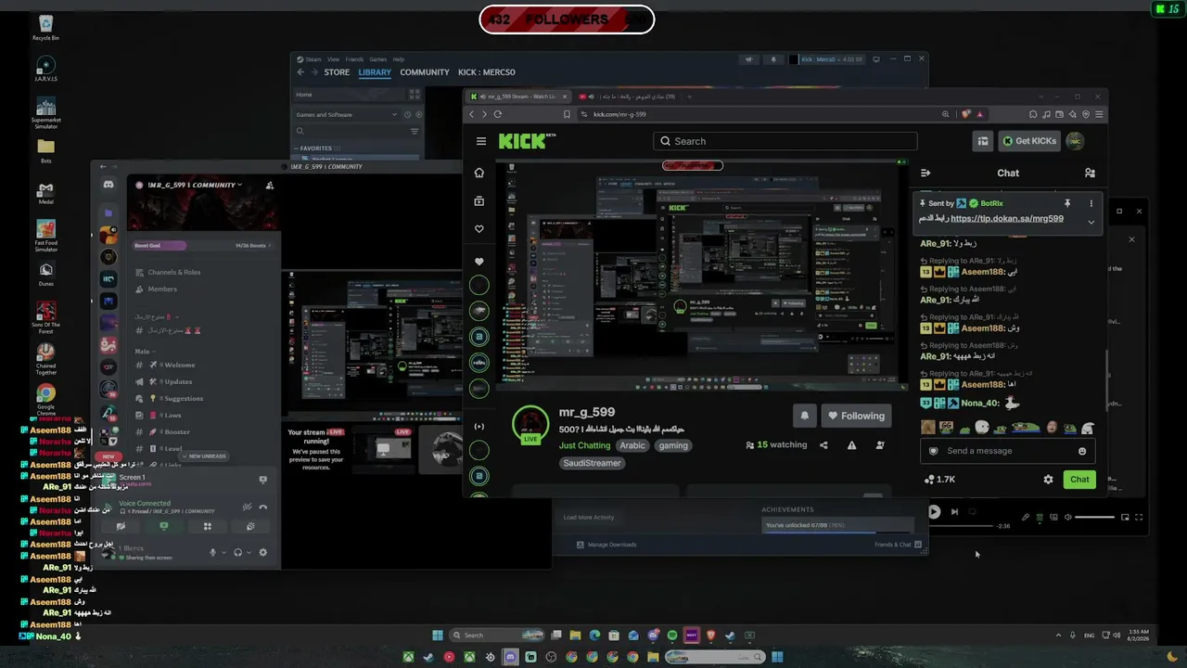Image resolution: width=1187 pixels, height=668 pixels.
Task: Mute the Discord microphone
Action: [212, 552]
